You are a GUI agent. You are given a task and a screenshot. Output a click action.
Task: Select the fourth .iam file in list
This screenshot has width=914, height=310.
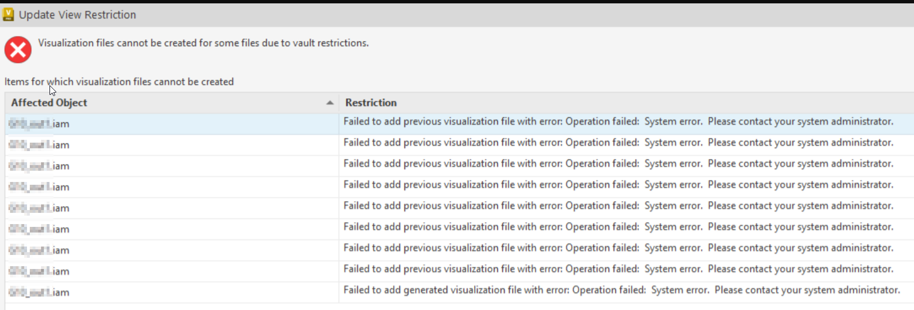[39, 187]
